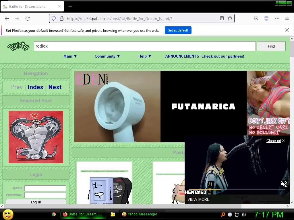Click the extension icon beside the account avatar
The height and width of the screenshot is (220, 294).
[x=277, y=18]
